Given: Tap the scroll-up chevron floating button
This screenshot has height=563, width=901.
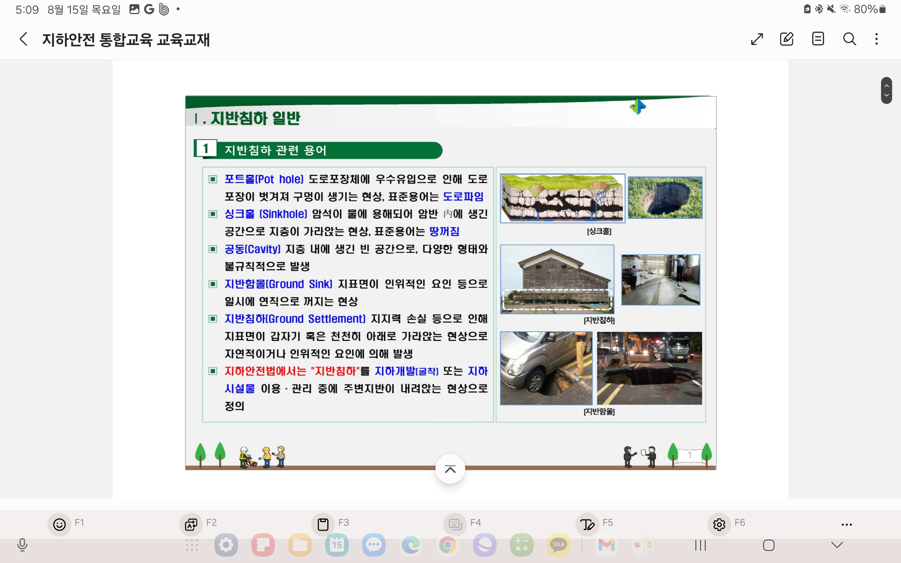Looking at the screenshot, I should pyautogui.click(x=450, y=469).
